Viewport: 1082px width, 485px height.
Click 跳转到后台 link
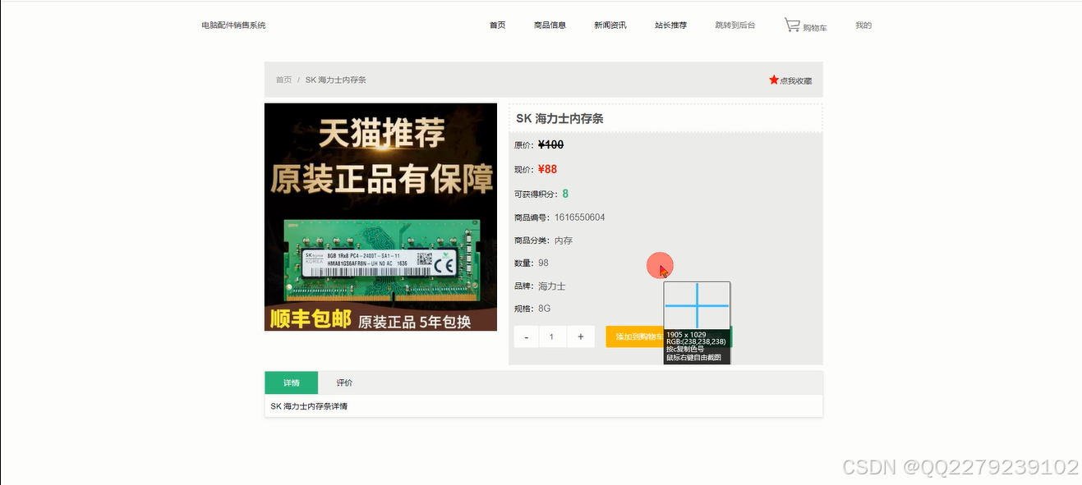click(735, 25)
